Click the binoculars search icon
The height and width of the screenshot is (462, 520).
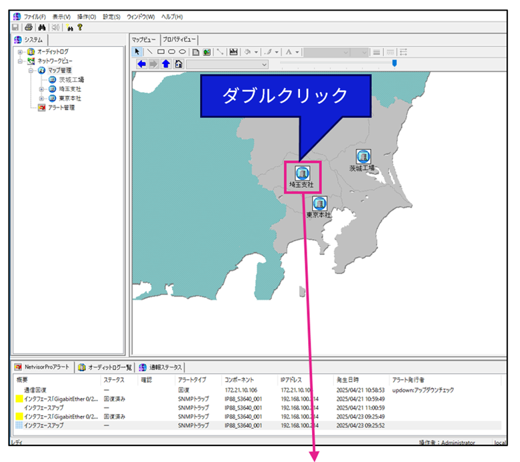click(41, 27)
